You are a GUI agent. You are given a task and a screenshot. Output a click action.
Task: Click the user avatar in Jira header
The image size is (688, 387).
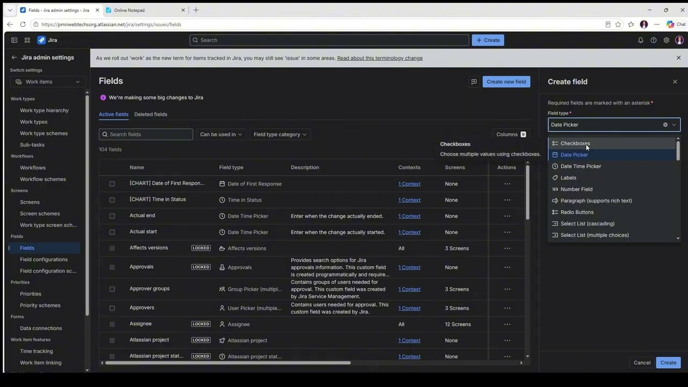[679, 40]
